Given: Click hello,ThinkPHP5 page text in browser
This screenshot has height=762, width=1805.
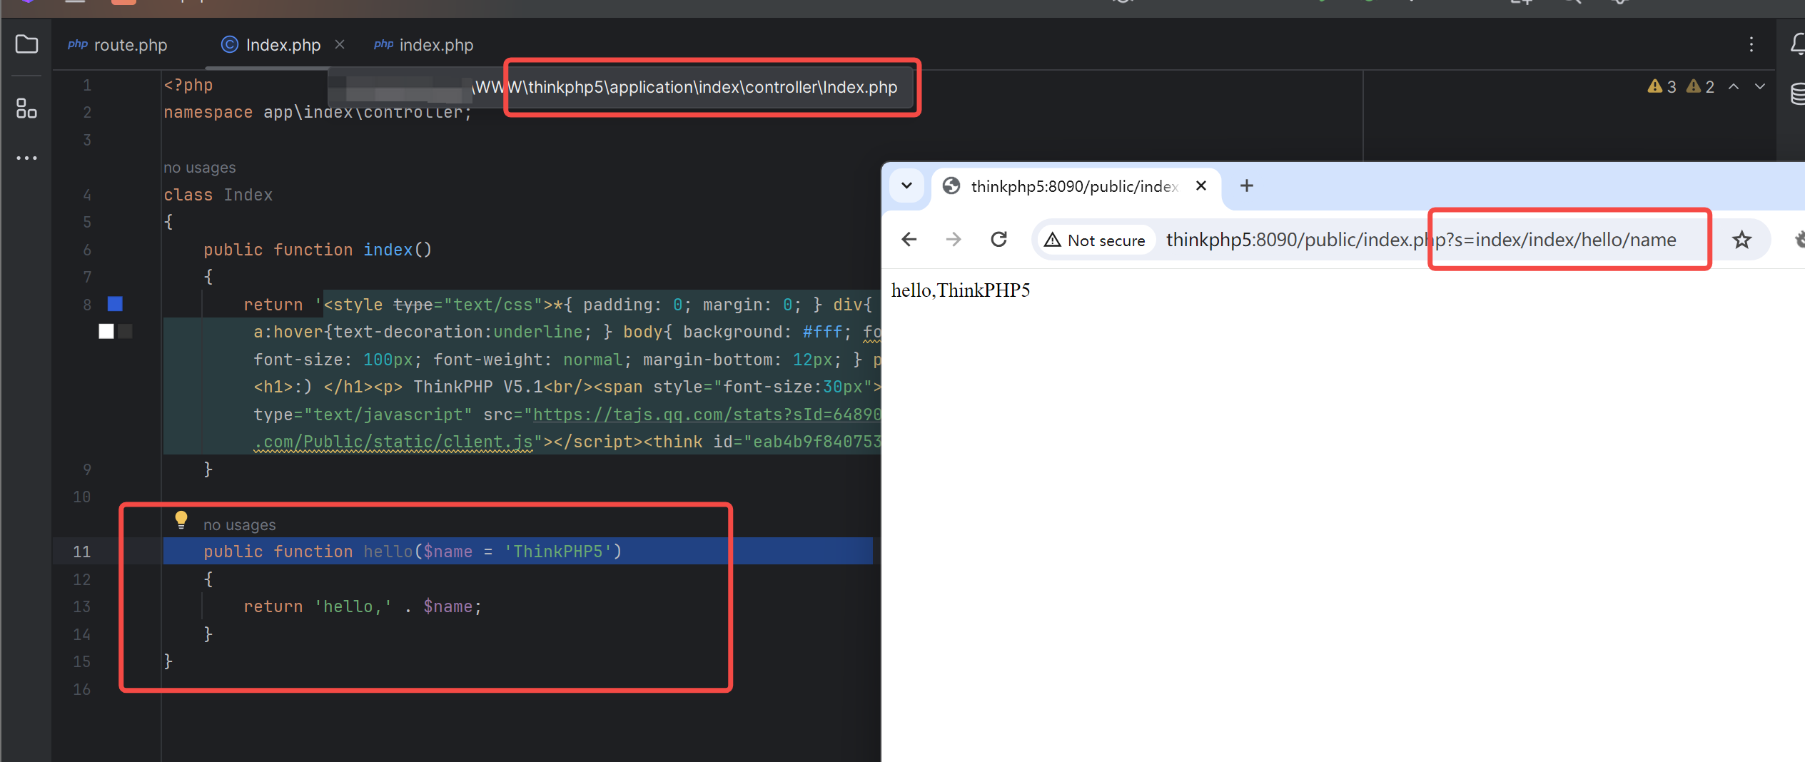Looking at the screenshot, I should [x=961, y=290].
